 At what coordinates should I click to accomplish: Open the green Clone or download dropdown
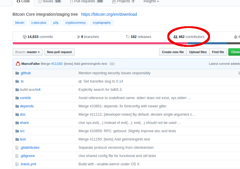(234, 52)
